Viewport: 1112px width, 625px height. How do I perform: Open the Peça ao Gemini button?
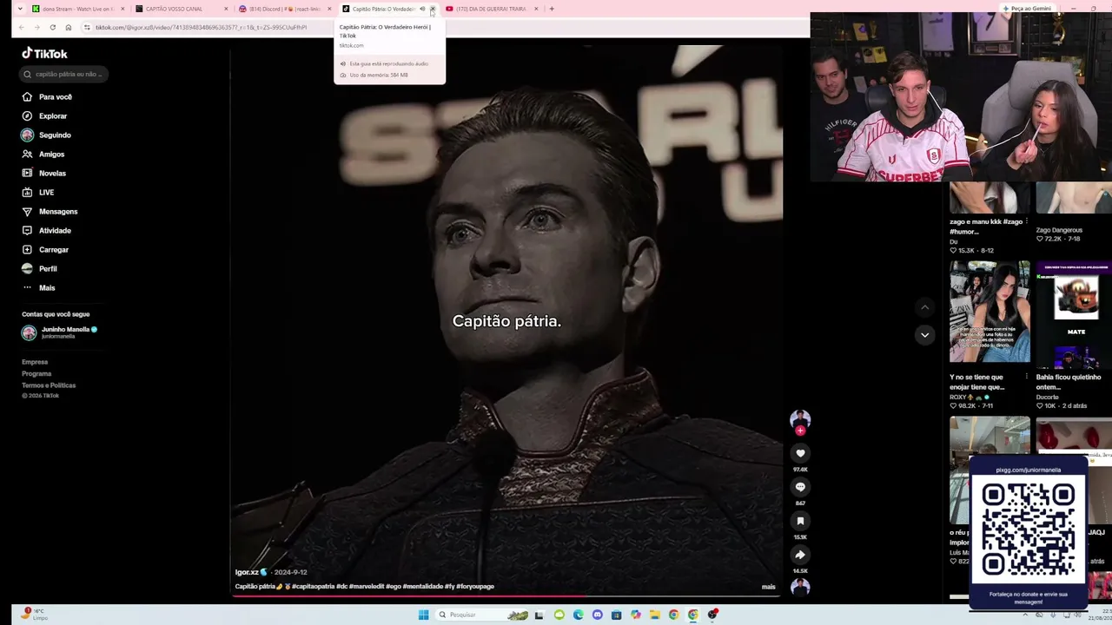(x=1027, y=9)
